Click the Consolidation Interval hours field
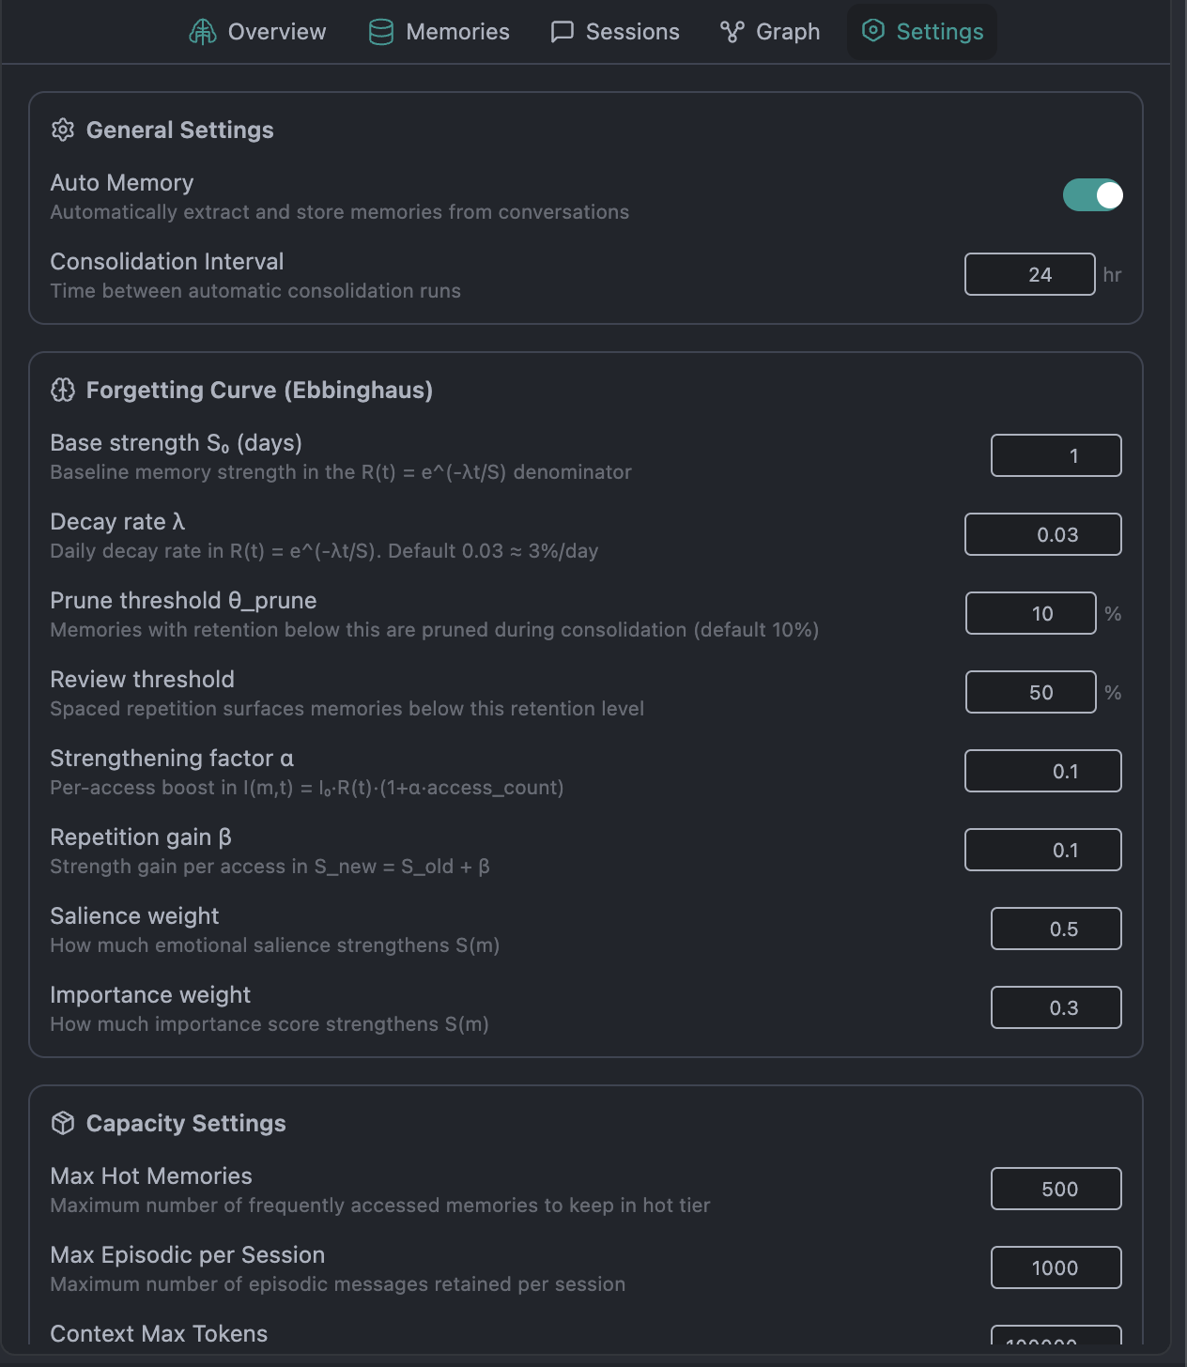This screenshot has width=1187, height=1367. coord(1030,274)
